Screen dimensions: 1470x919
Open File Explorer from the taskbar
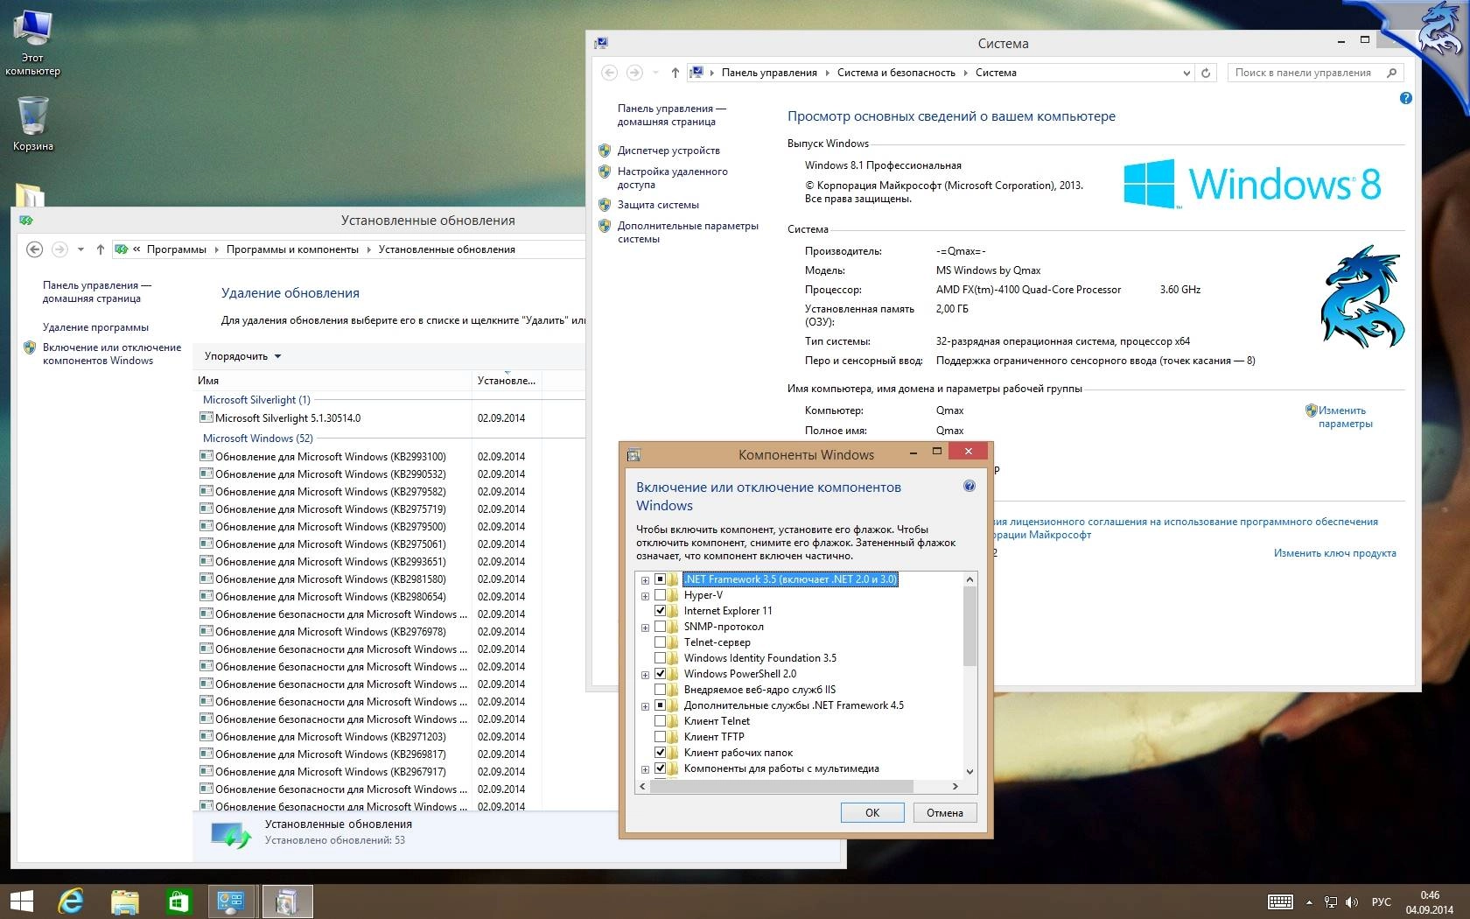(x=125, y=901)
